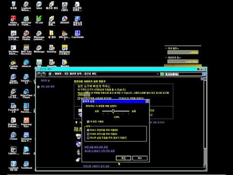Open the Adobe Reader X desktop shortcut
This screenshot has width=233, height=175.
tap(14, 21)
